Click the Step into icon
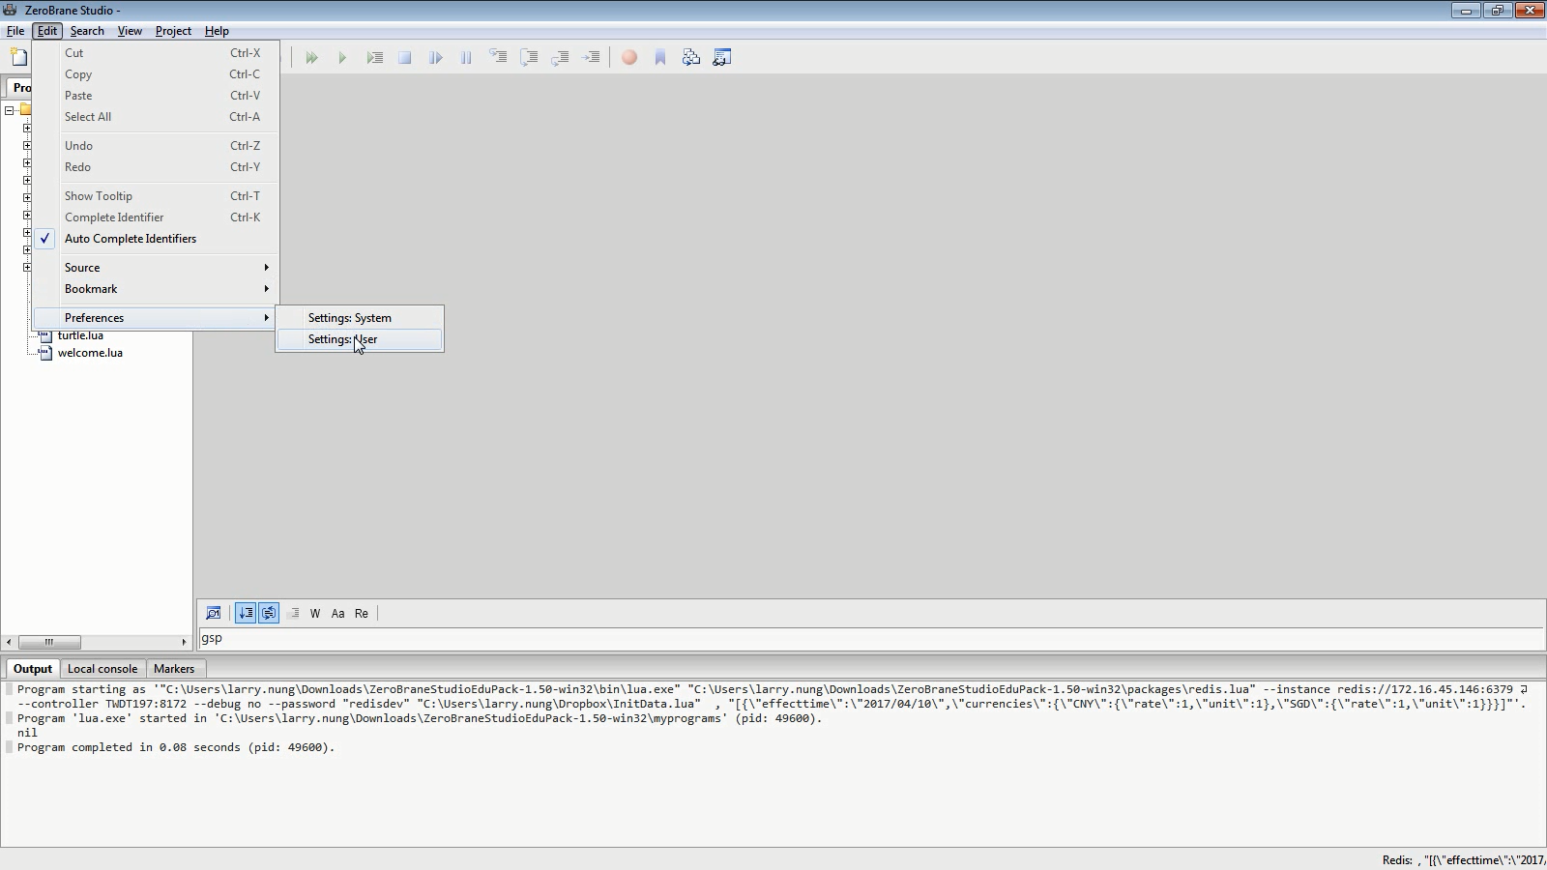This screenshot has height=870, width=1547. pos(498,58)
